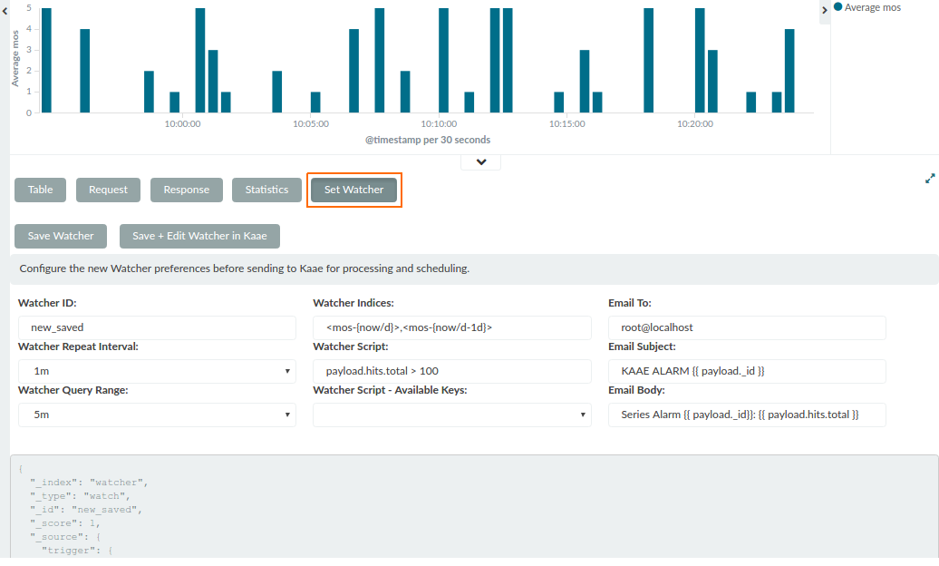The image size is (939, 566).
Task: Collapse the spy panel chevron below the chart
Action: [x=481, y=161]
